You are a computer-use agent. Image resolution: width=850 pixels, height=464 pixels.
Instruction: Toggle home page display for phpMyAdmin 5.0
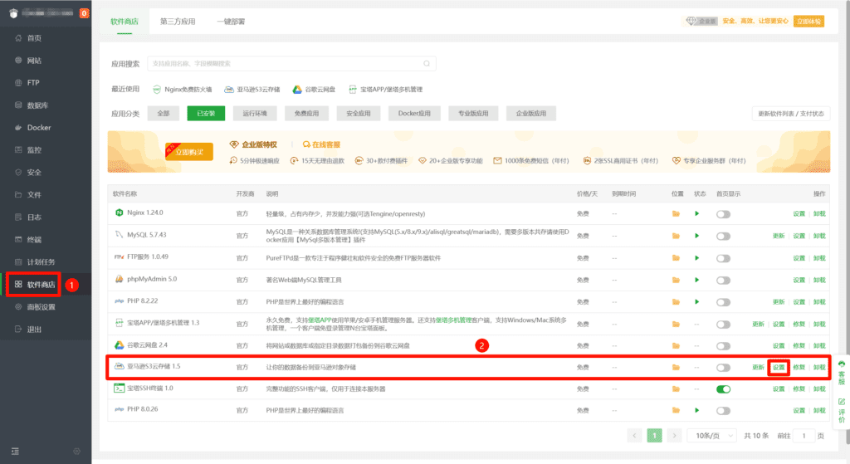(723, 280)
